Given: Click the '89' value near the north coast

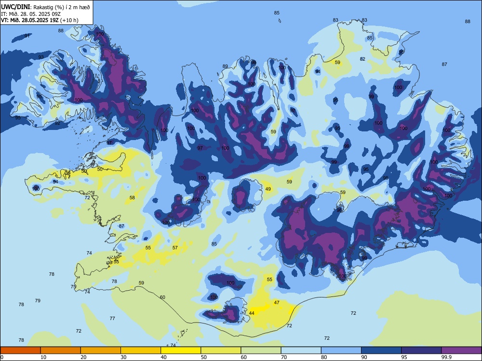Looking at the screenshot, I should (225, 66).
